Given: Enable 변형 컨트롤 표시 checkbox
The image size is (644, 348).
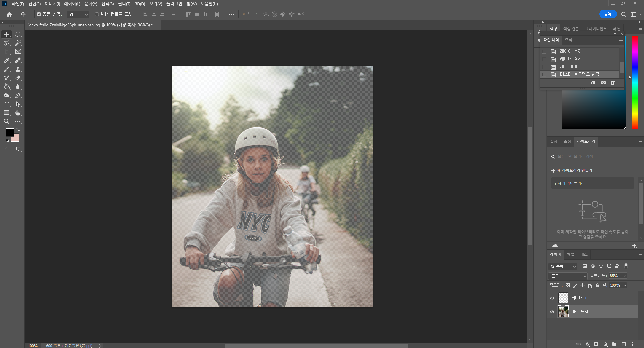Looking at the screenshot, I should (97, 14).
